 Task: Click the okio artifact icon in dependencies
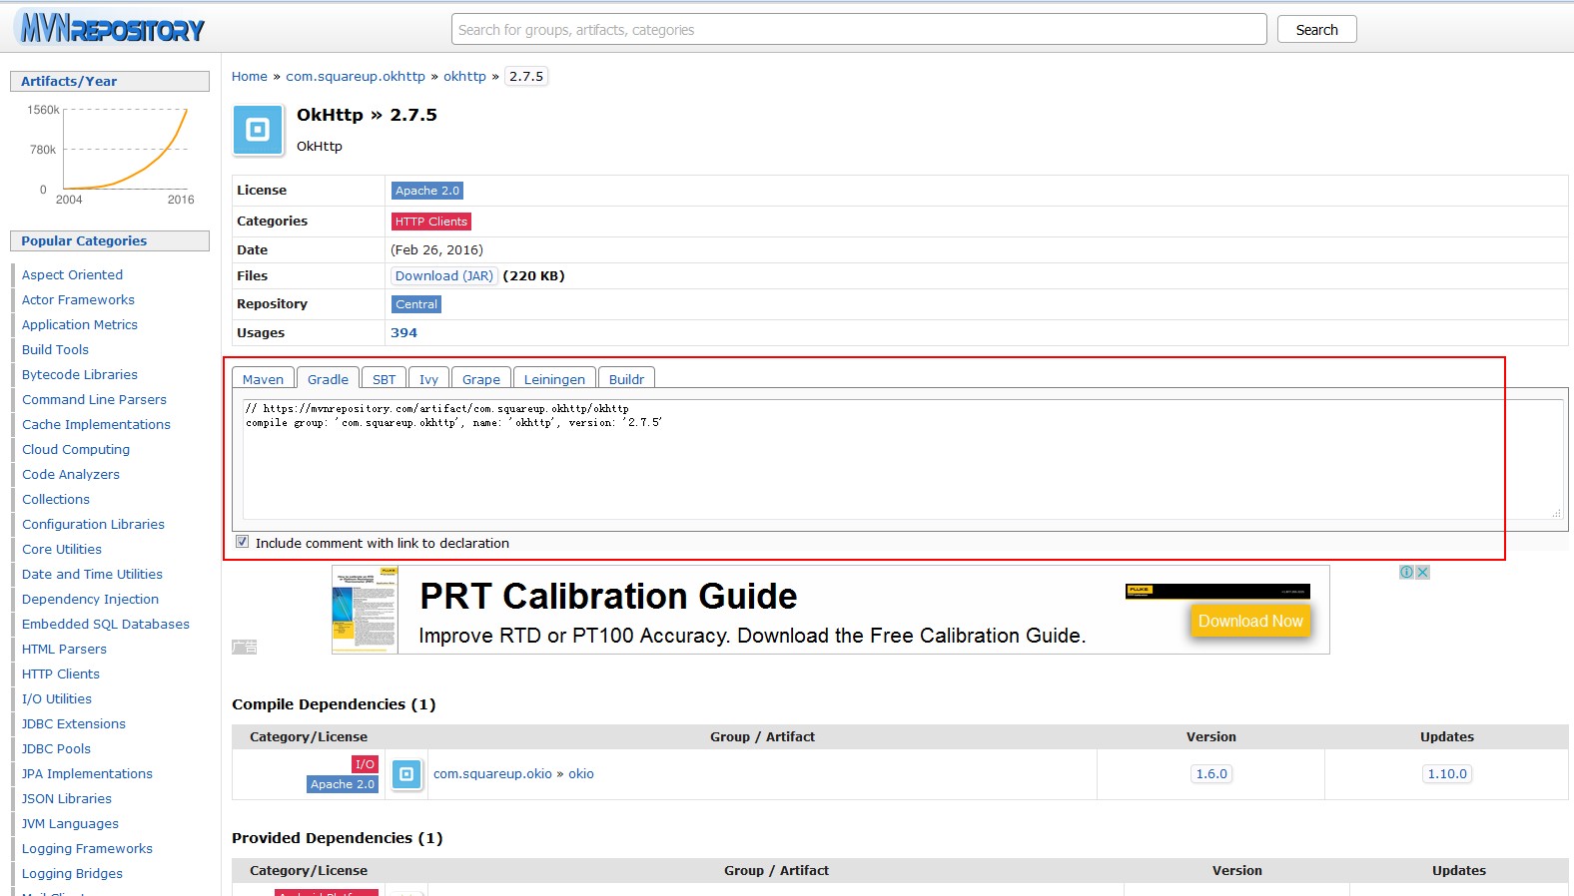coord(406,774)
